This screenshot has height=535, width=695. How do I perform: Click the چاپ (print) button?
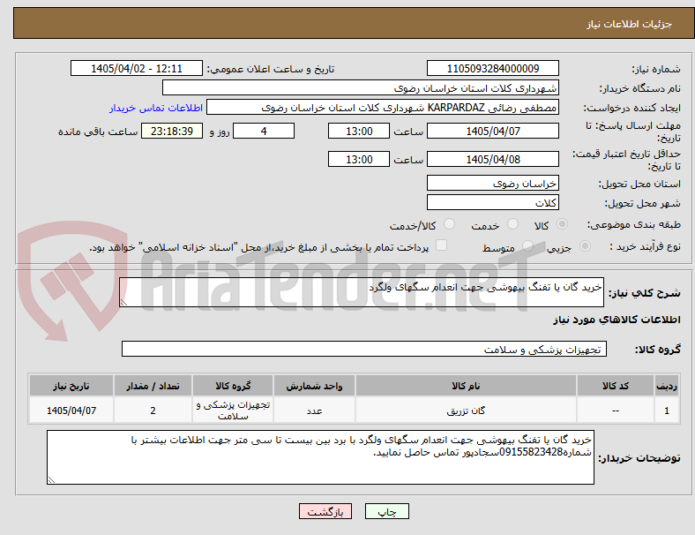coord(386,511)
